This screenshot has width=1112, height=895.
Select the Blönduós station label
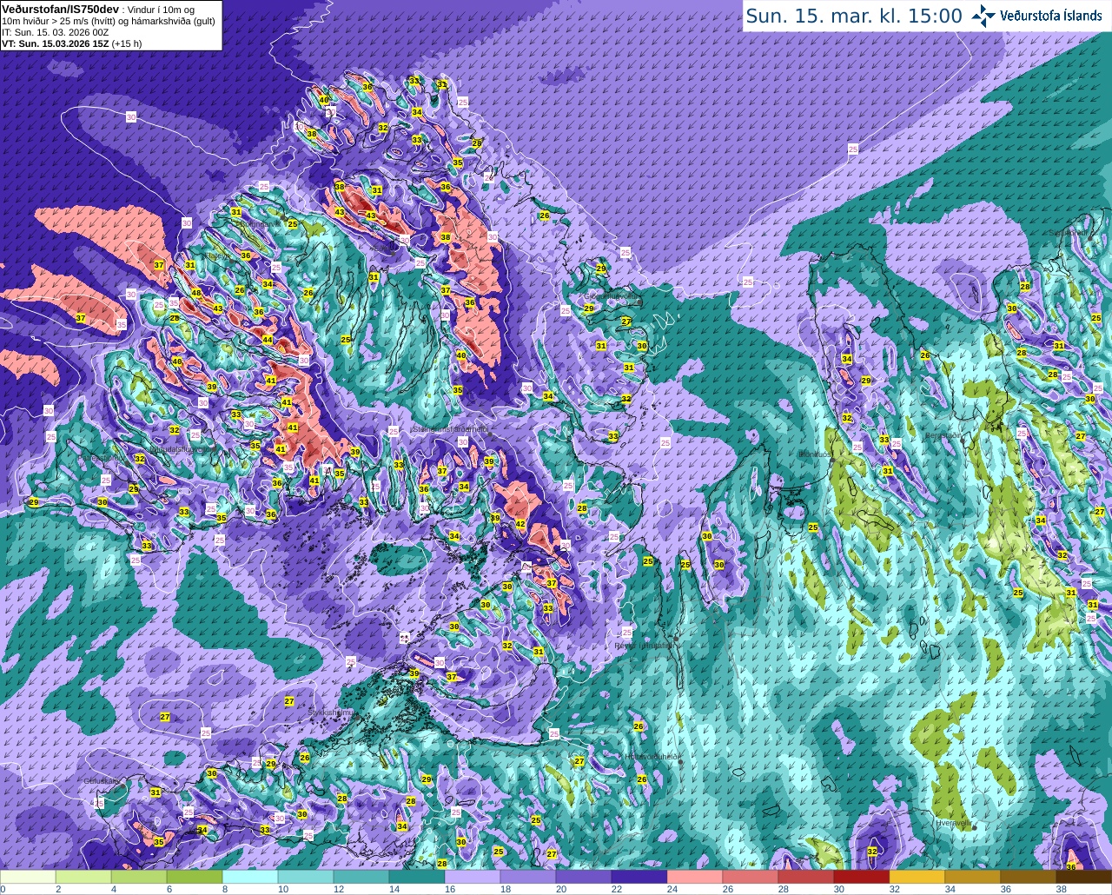[x=816, y=454]
